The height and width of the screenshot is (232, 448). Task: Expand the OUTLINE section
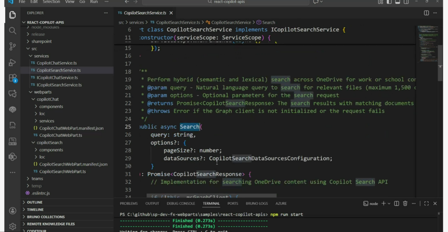[x=35, y=202]
